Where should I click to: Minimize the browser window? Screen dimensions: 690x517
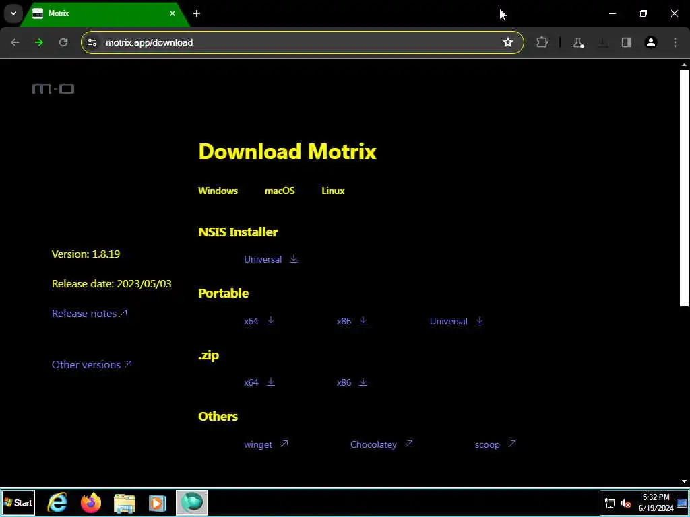coord(612,13)
